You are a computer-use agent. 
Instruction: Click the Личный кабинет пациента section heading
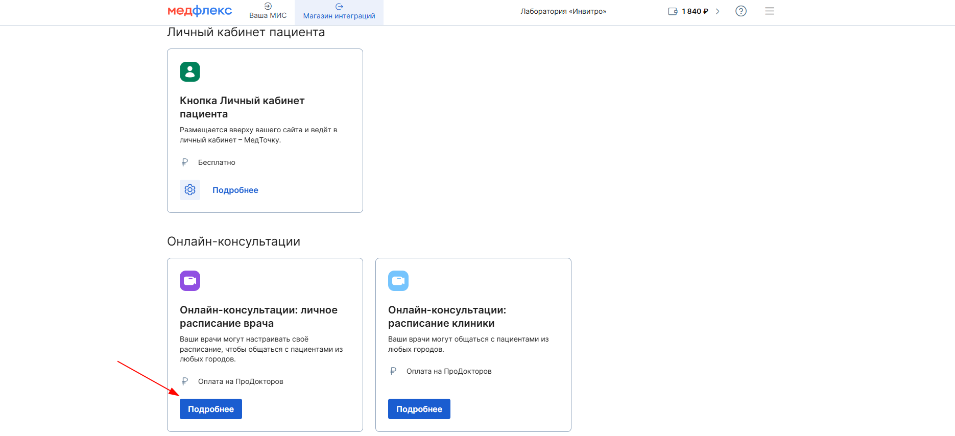246,32
